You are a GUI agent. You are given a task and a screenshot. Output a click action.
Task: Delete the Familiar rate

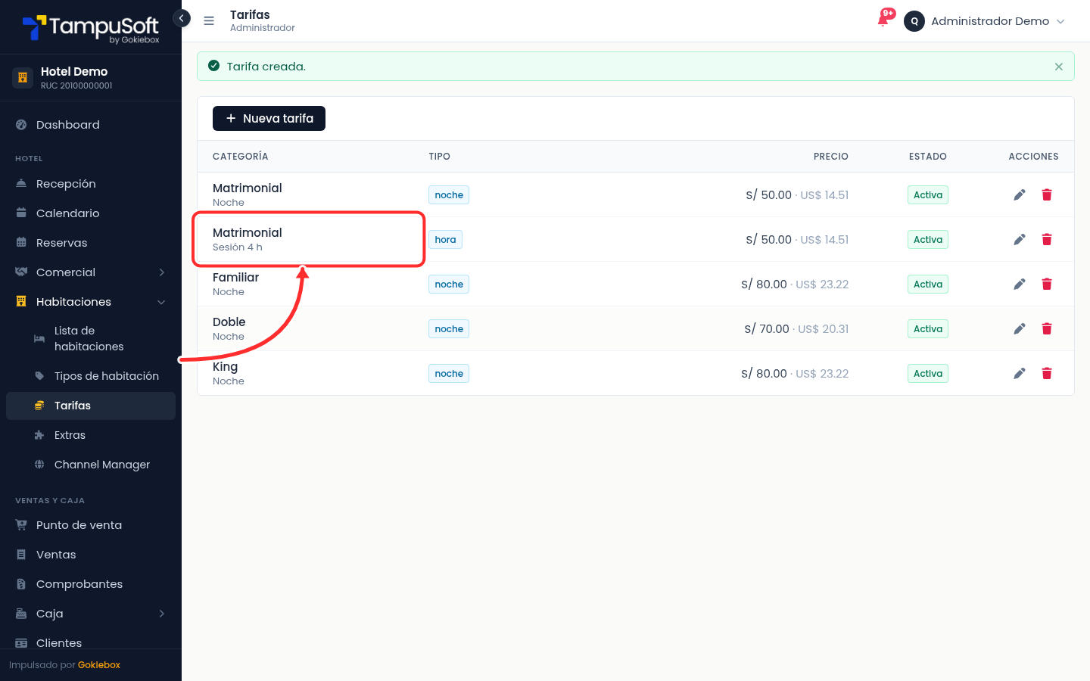click(1047, 285)
